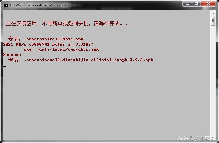Screen dimensions: 219x143
Task: Click the watermark text at bottom right
Action: (197, 138)
